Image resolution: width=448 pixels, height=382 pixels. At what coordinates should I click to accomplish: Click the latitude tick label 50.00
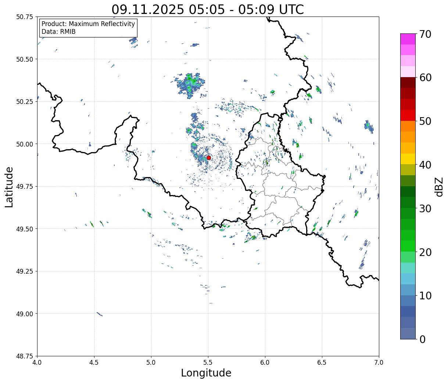25,144
